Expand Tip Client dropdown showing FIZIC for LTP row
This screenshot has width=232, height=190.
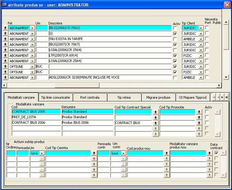pos(201,56)
